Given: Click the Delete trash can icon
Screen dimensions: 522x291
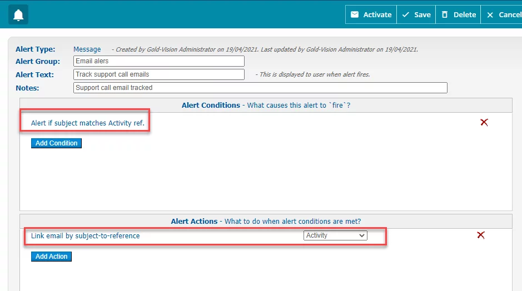Looking at the screenshot, I should coord(444,14).
